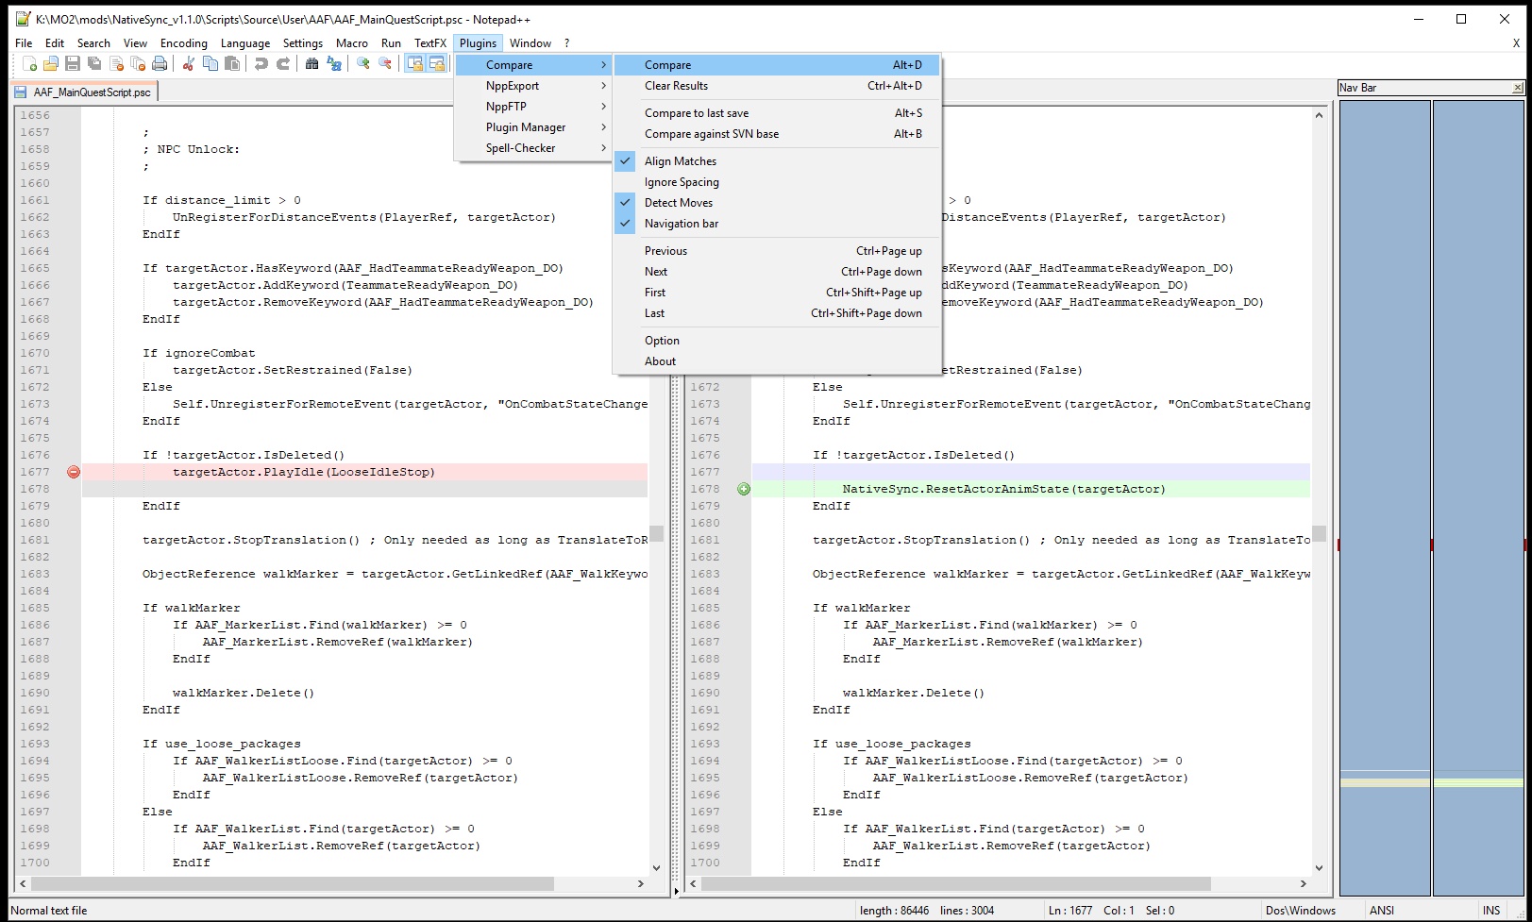Go to Last difference
Viewport: 1532px width, 922px height.
777,313
